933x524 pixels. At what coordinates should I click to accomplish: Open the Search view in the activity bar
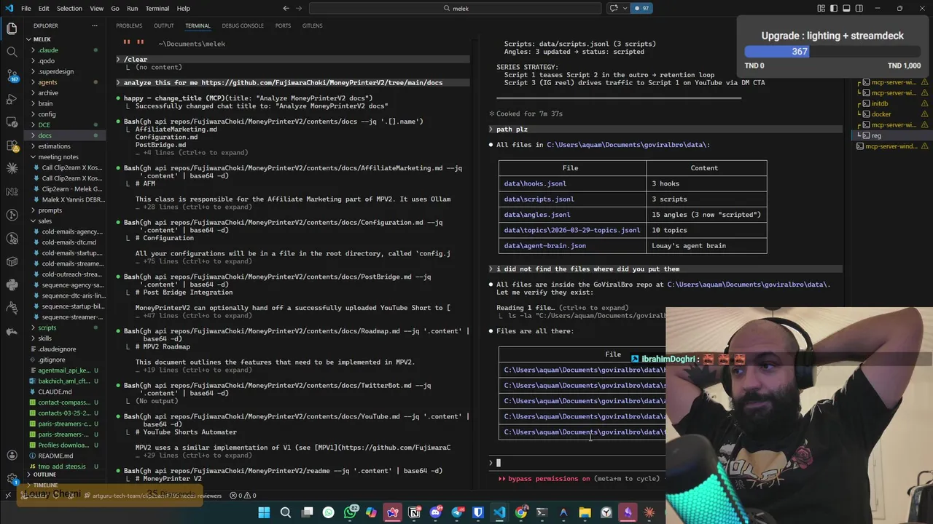[12, 52]
